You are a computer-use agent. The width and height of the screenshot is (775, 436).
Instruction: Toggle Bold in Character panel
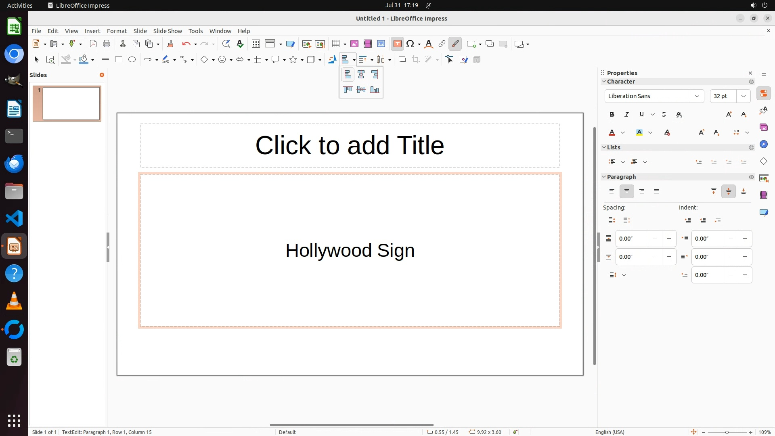[x=612, y=115]
